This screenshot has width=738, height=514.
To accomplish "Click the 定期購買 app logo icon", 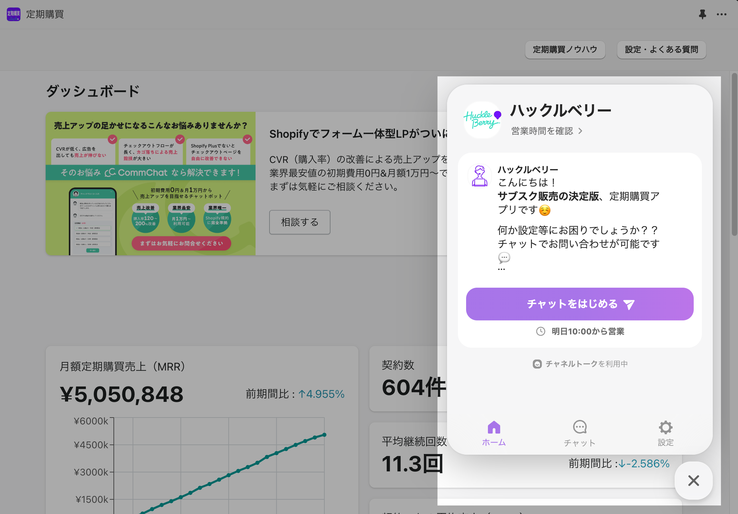I will tap(14, 14).
